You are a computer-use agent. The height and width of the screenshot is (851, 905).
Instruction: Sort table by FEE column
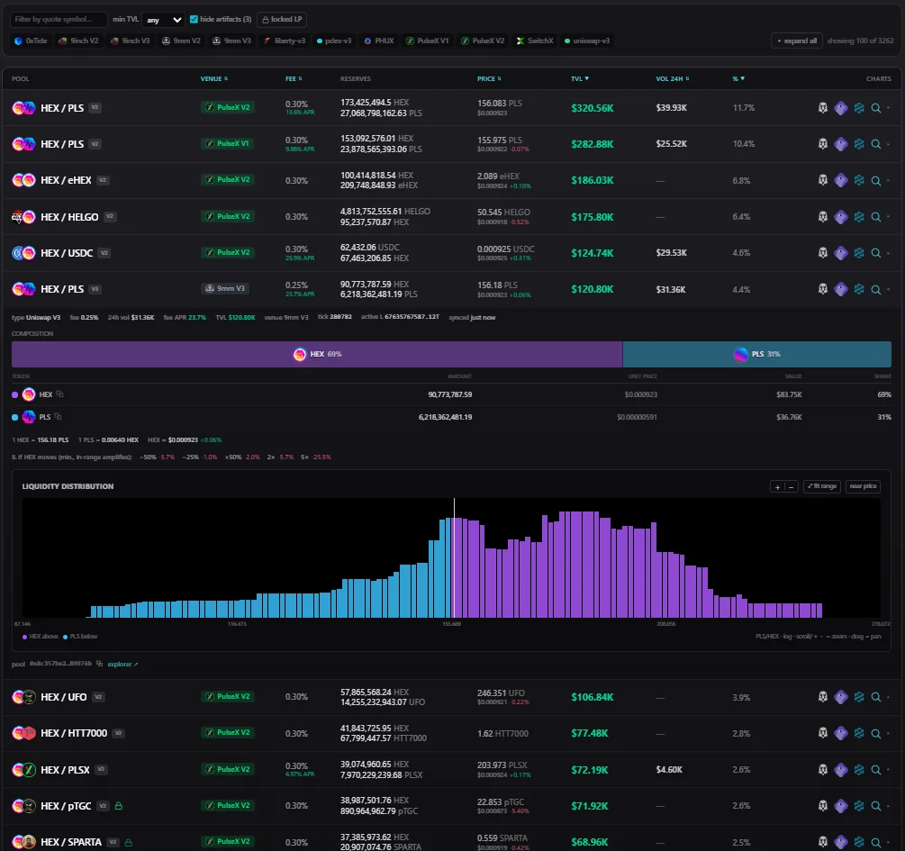[294, 78]
